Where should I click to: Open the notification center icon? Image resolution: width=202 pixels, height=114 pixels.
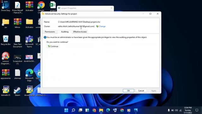coord(197,110)
